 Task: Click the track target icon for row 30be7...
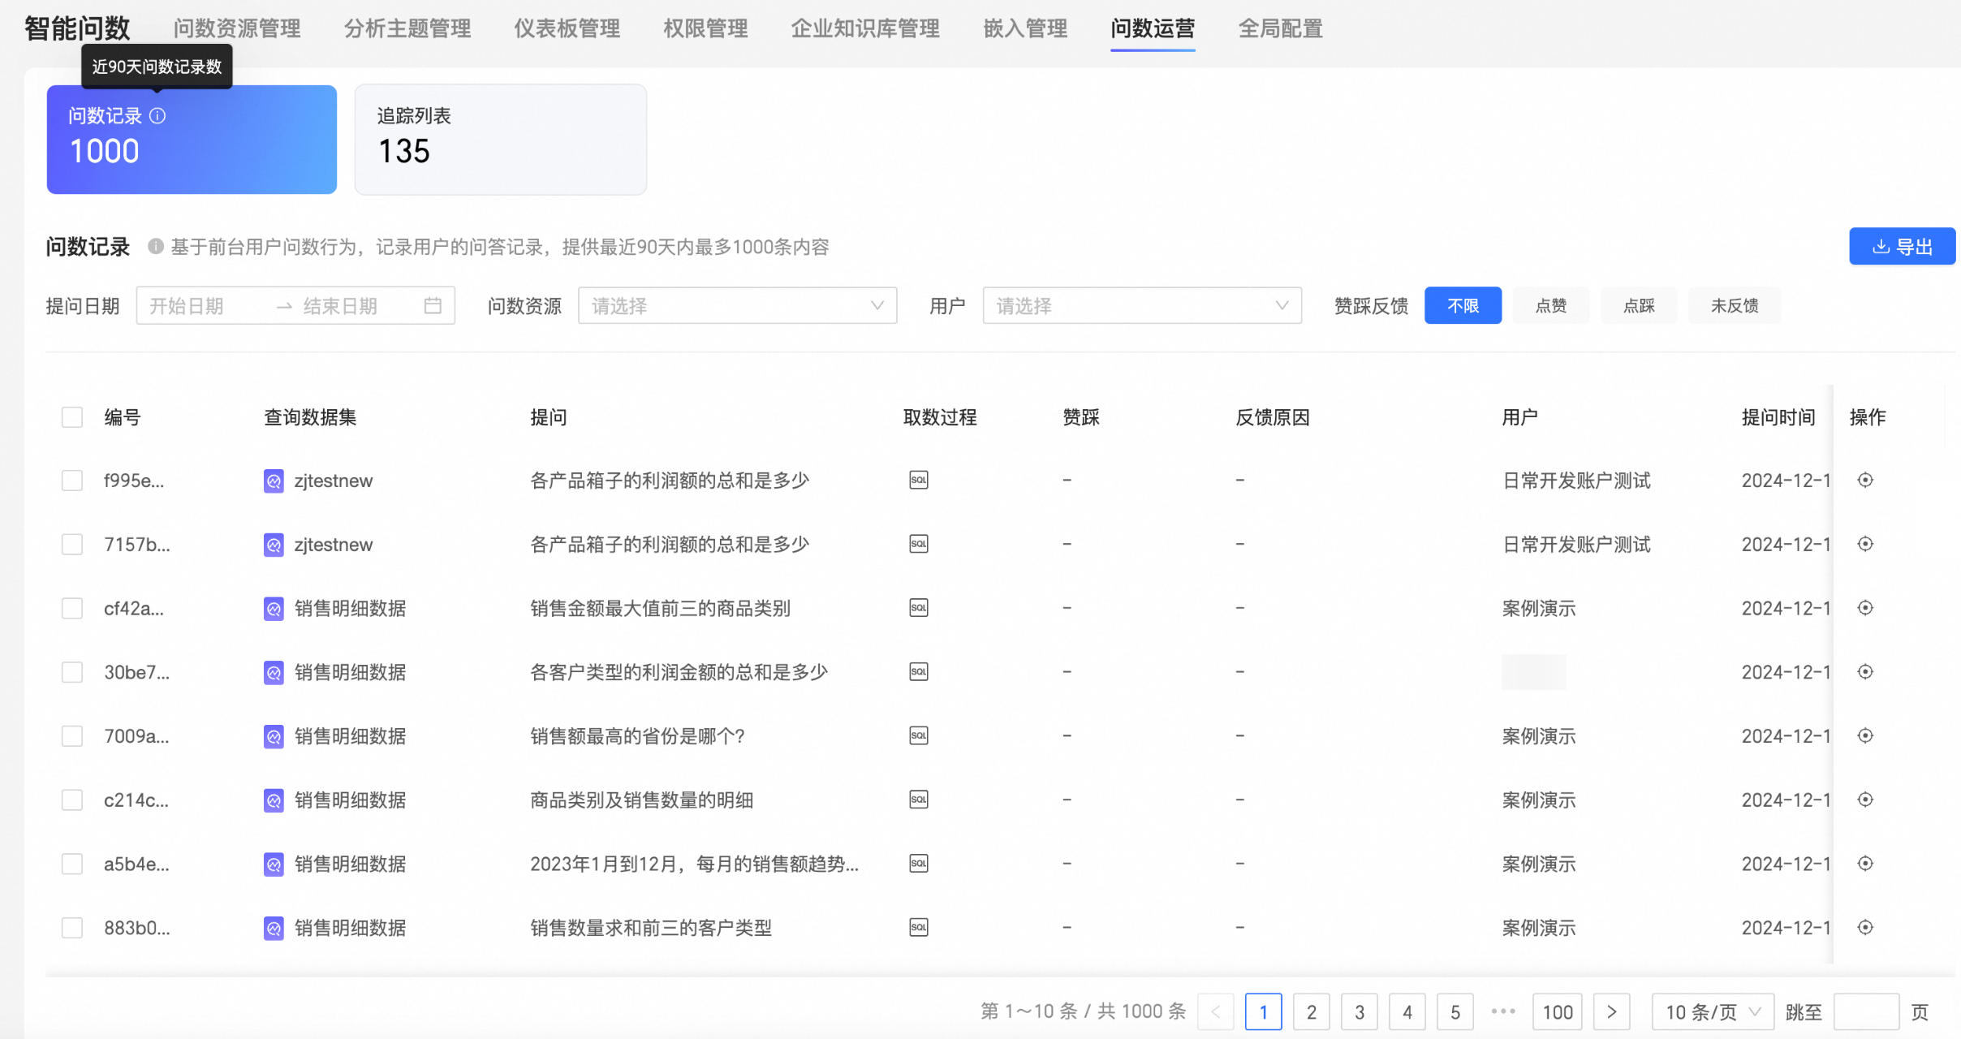click(x=1865, y=672)
